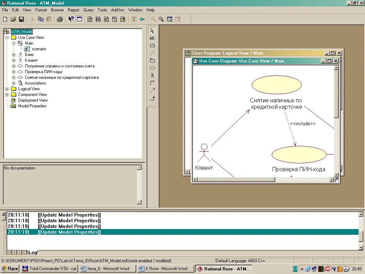Expand the Associations tree node
This screenshot has height=274, width=365.
14,83
